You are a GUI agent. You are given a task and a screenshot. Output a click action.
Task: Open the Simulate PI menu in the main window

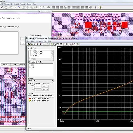(8, 4)
